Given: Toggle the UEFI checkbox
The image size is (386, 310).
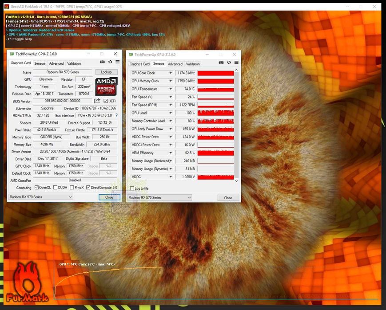Looking at the screenshot, I should pos(106,101).
